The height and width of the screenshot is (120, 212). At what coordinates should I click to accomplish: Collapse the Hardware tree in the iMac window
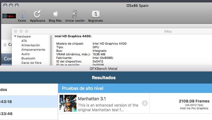click(15, 36)
